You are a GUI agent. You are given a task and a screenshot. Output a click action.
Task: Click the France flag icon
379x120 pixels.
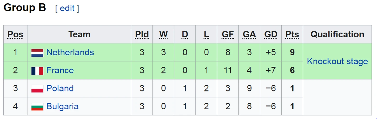pyautogui.click(x=37, y=71)
